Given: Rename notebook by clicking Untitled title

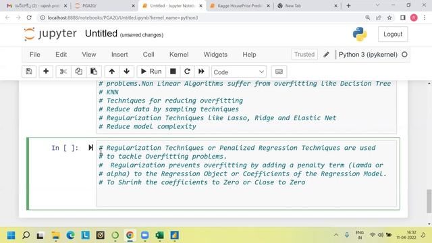Looking at the screenshot, I should coord(101,34).
